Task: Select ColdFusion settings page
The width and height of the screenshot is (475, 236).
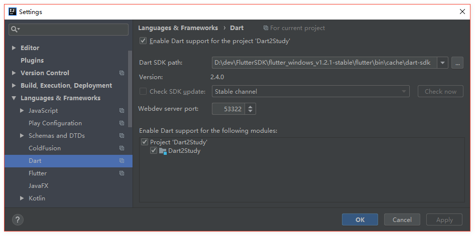Action: [x=45, y=148]
